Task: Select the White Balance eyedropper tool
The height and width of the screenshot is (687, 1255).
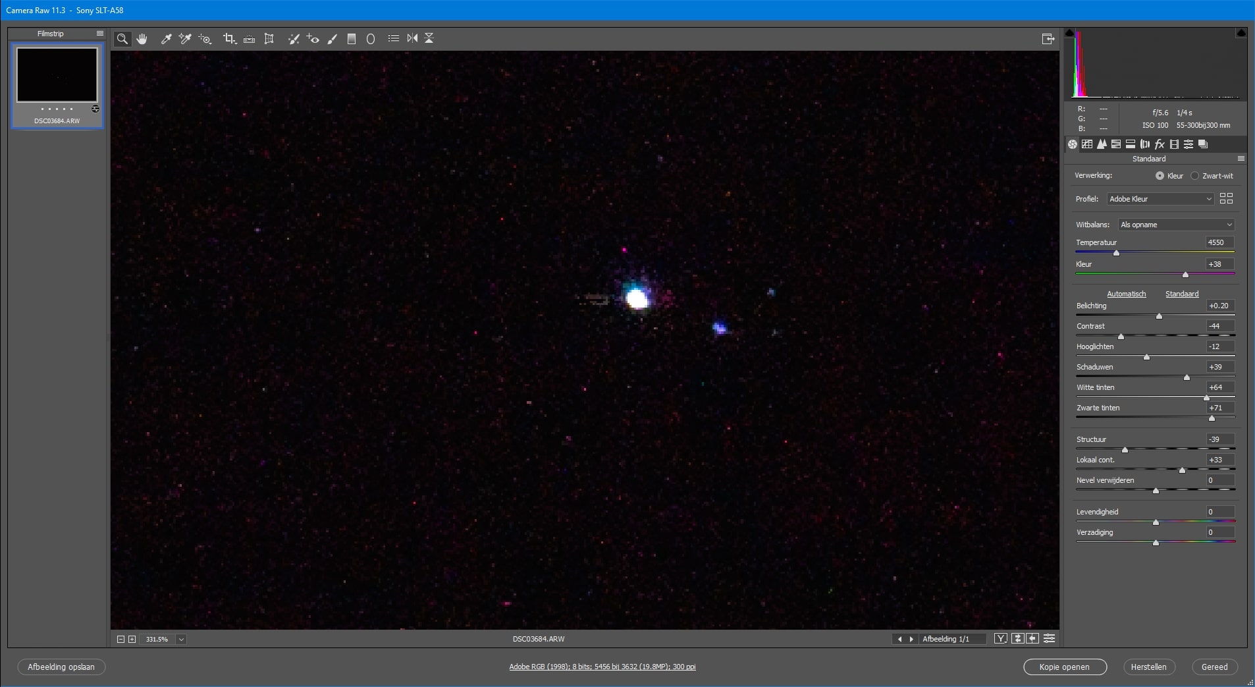Action: tap(167, 39)
